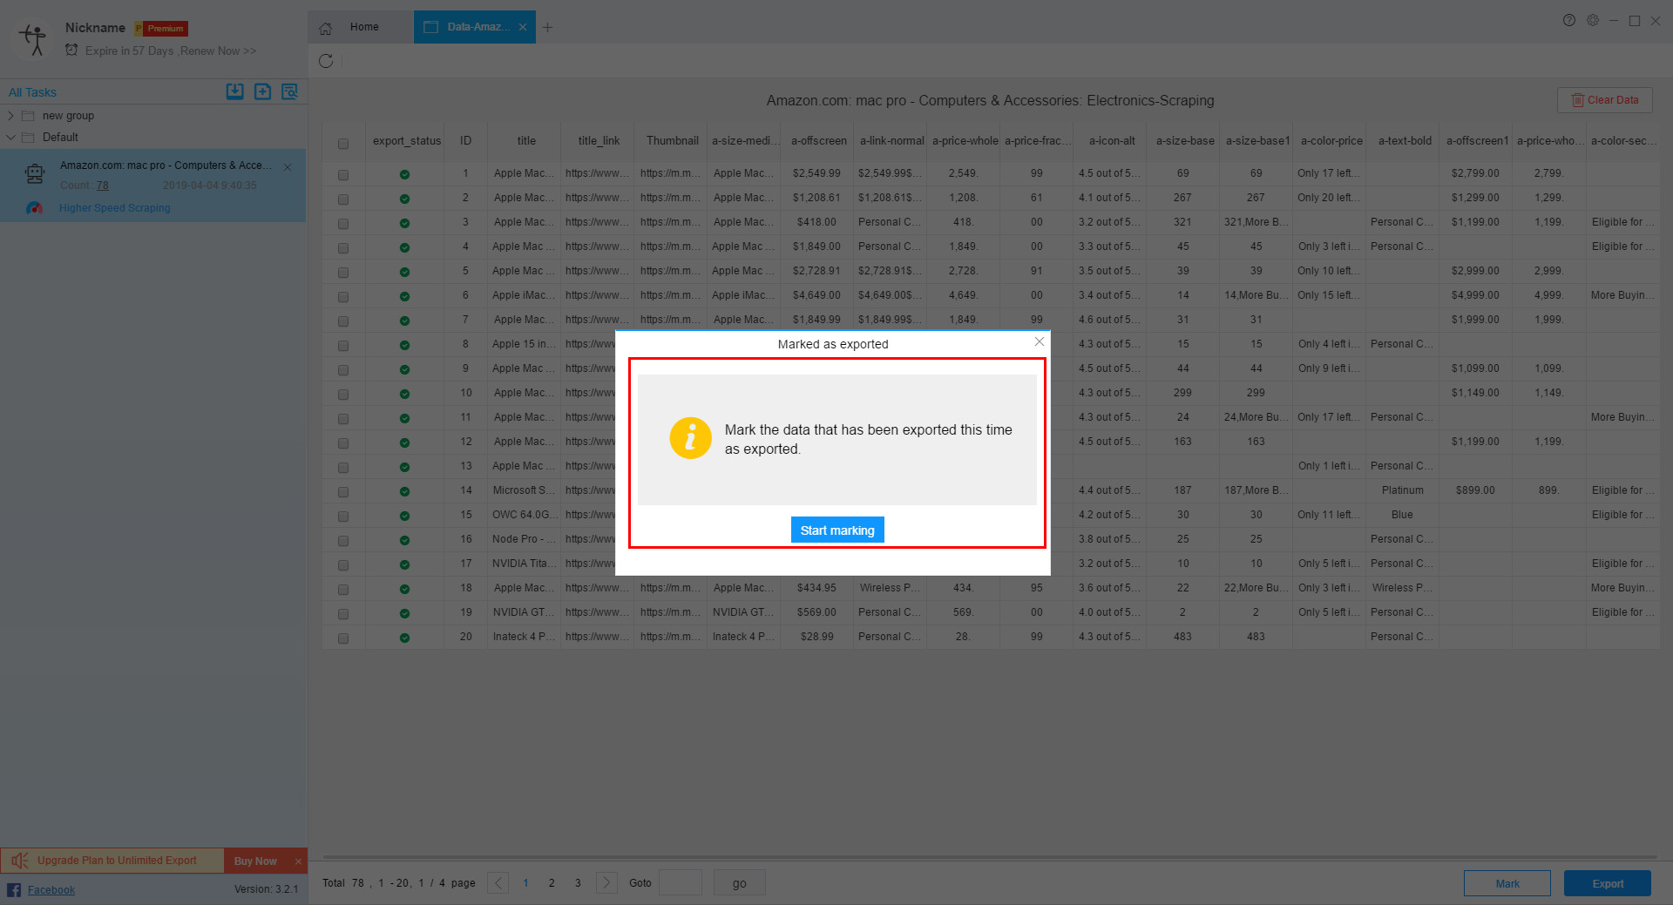Click the refresh icon below the tabs

click(326, 61)
